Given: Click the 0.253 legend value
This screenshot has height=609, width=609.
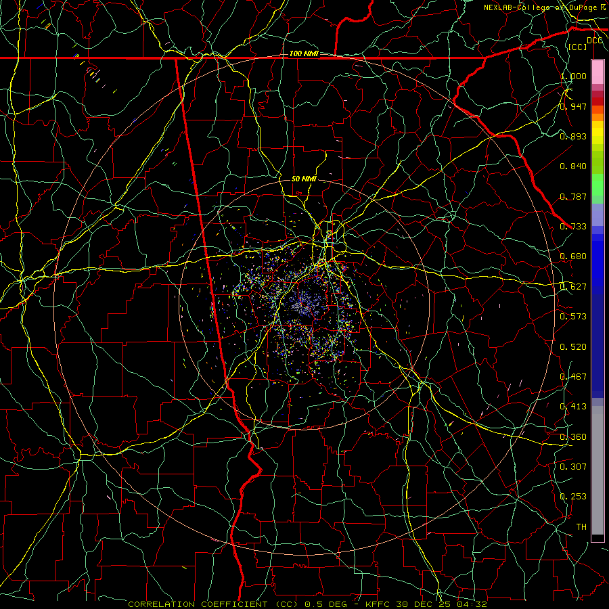Looking at the screenshot, I should (x=573, y=497).
